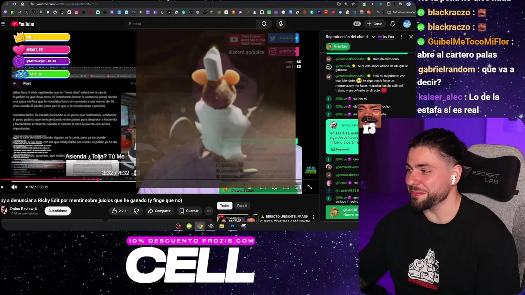Like the video showing 2,7 K
Viewport: 525px width, 295px height.
click(x=119, y=211)
